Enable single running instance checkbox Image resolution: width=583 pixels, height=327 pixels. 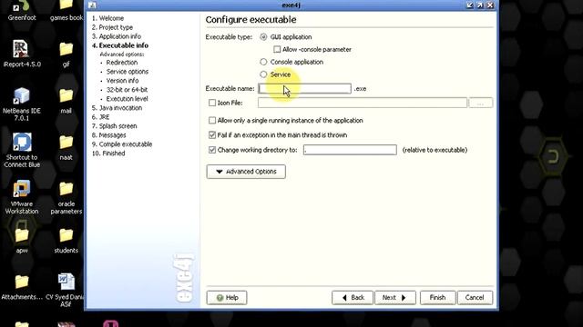[212, 121]
